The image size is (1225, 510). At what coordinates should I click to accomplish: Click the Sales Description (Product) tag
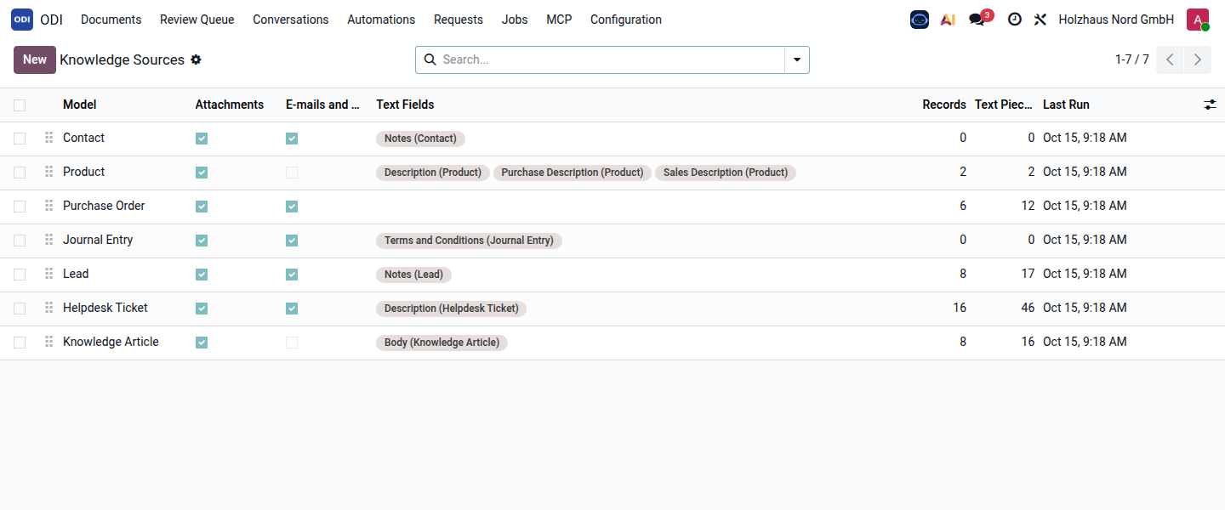point(726,173)
